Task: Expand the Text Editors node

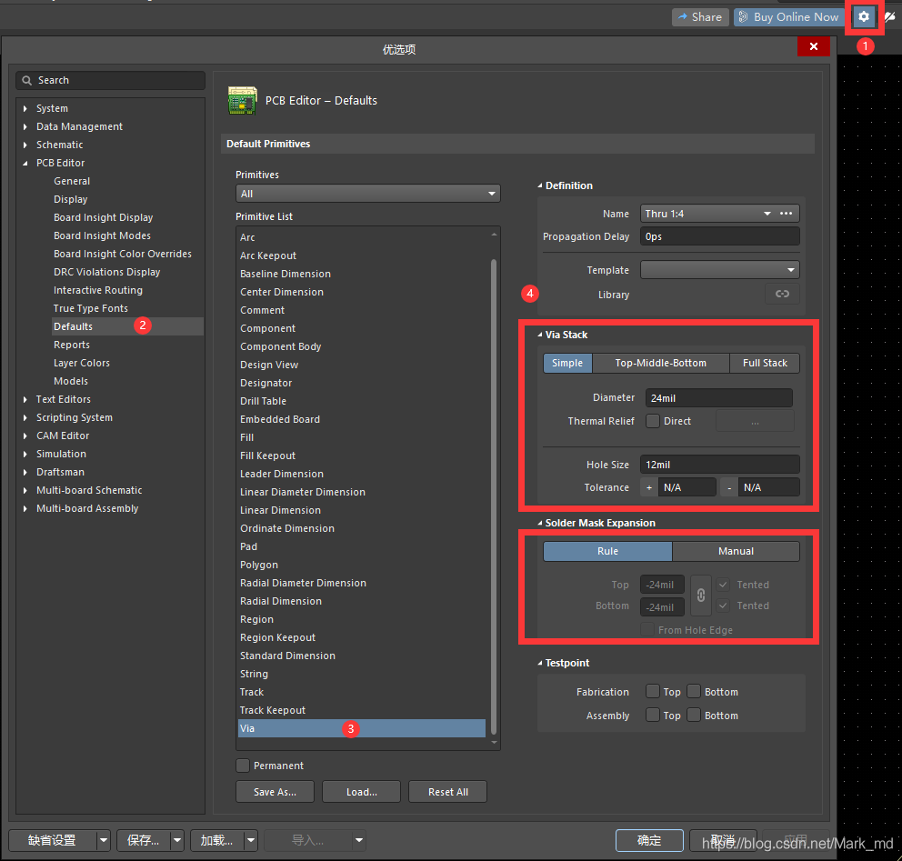Action: tap(25, 399)
